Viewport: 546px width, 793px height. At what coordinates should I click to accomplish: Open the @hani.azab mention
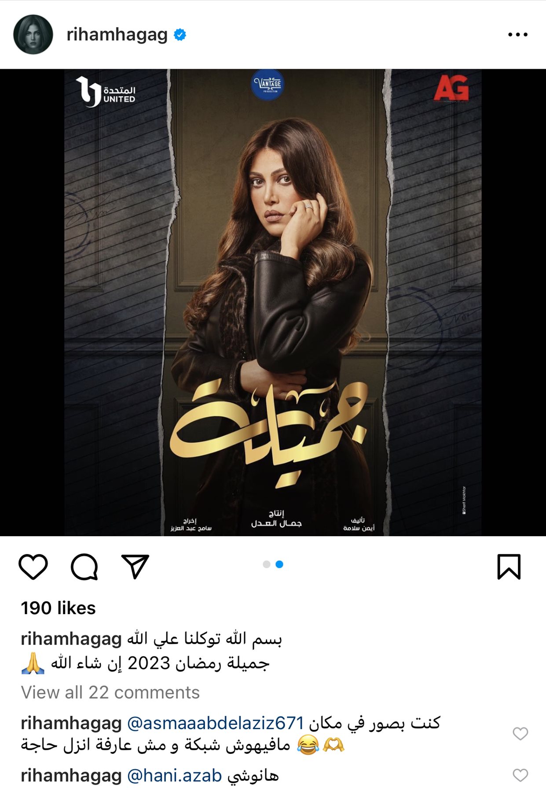click(175, 775)
